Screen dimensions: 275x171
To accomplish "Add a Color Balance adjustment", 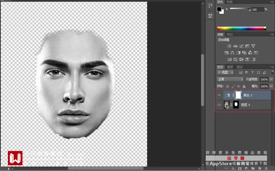I will tap(232, 53).
